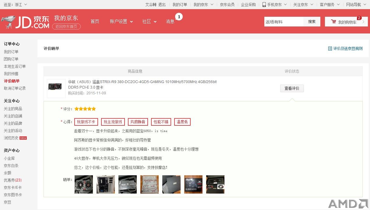Viewport: 370px width, 210px height.
Task: Open 京东卡/E卡 in the sidebar
Action: point(12,187)
